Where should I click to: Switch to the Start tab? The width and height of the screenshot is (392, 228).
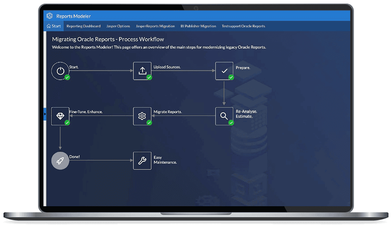coord(54,26)
